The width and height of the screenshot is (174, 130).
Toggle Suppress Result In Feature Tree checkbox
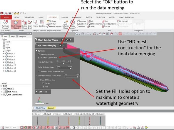(39, 71)
